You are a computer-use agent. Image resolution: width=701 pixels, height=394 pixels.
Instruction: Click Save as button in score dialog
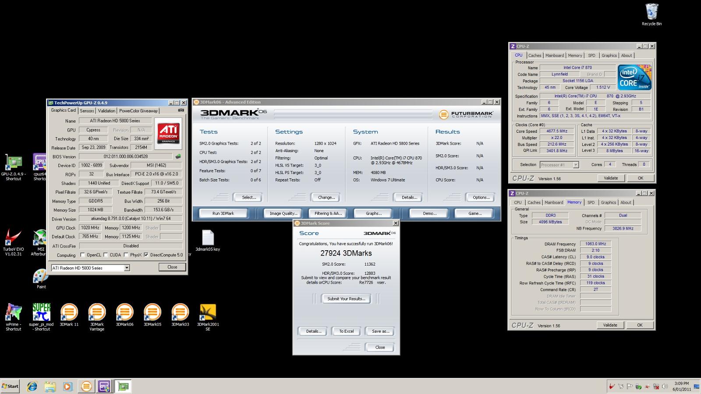coord(380,331)
